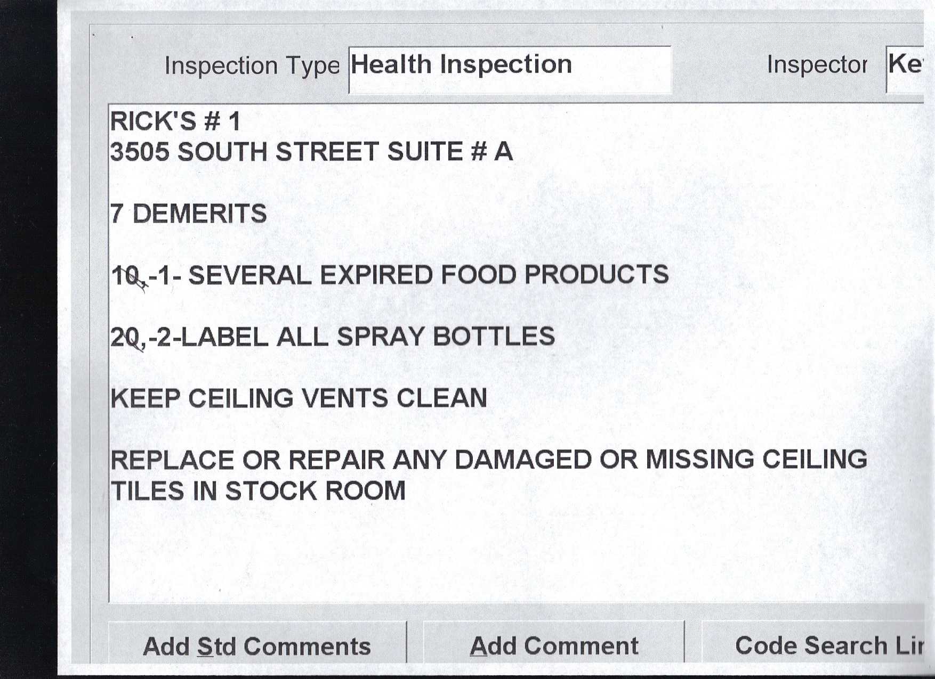Click the RICK'S # 1 line

(x=175, y=121)
